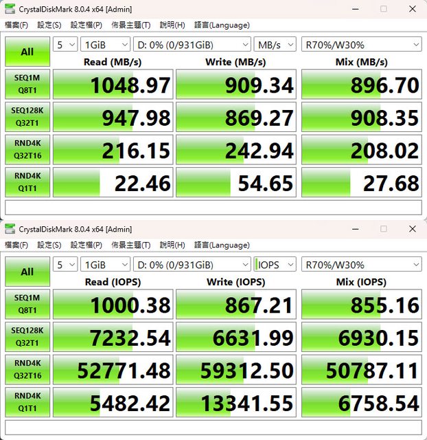The width and height of the screenshot is (427, 440).
Task: Start SEQ1M Q8T1 test in the MB/s window
Action: pyautogui.click(x=27, y=85)
